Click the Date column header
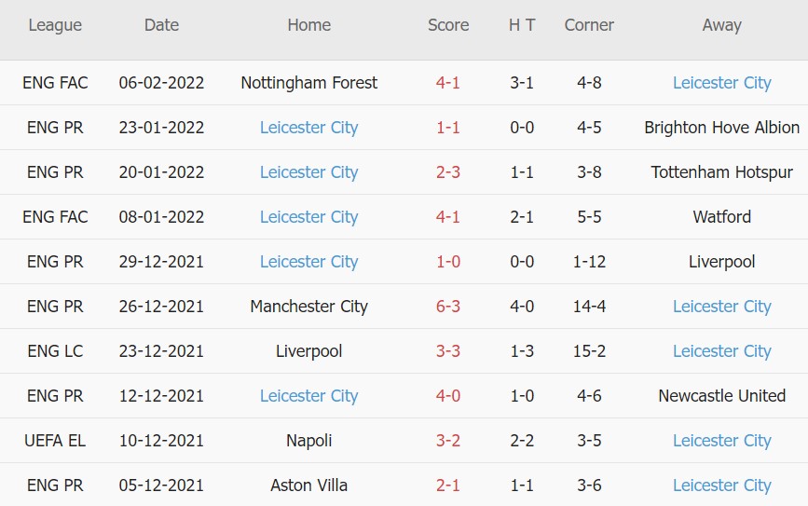The height and width of the screenshot is (506, 808). (161, 25)
